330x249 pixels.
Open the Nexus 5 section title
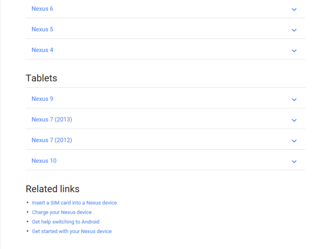coord(42,29)
